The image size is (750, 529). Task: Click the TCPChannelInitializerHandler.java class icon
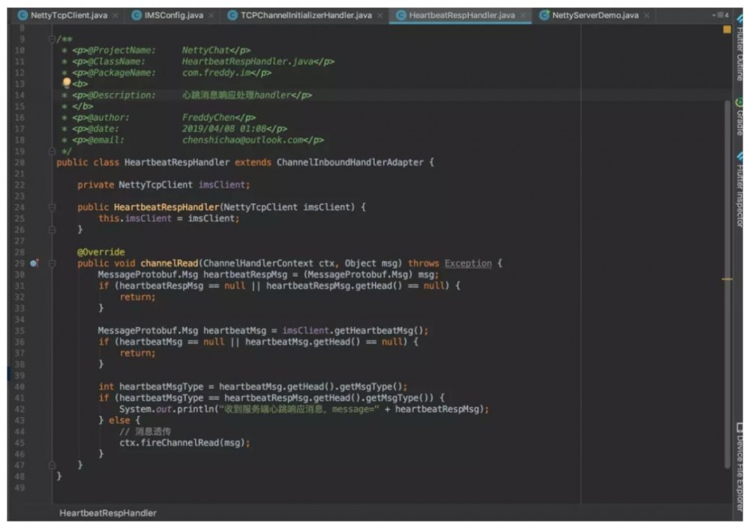[x=232, y=15]
